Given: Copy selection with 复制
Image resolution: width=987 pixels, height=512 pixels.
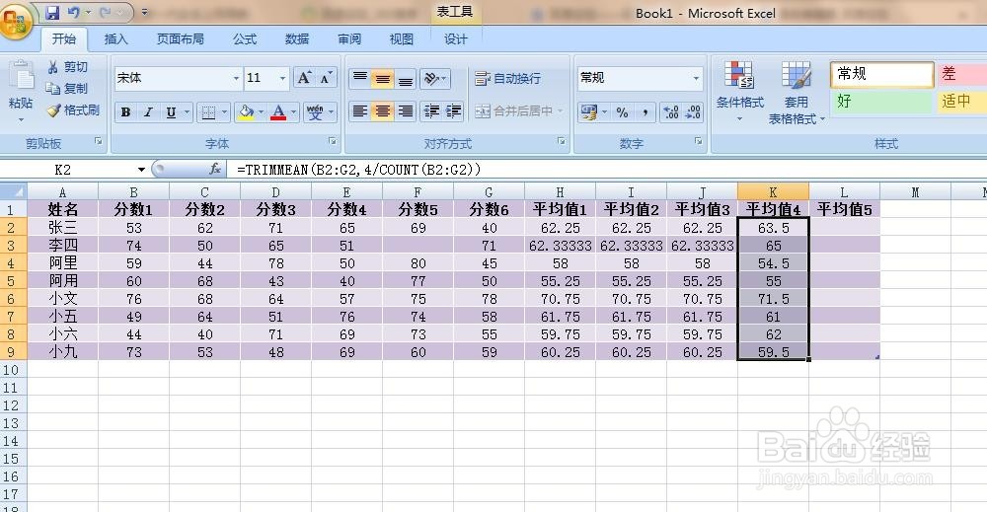Looking at the screenshot, I should coord(68,89).
